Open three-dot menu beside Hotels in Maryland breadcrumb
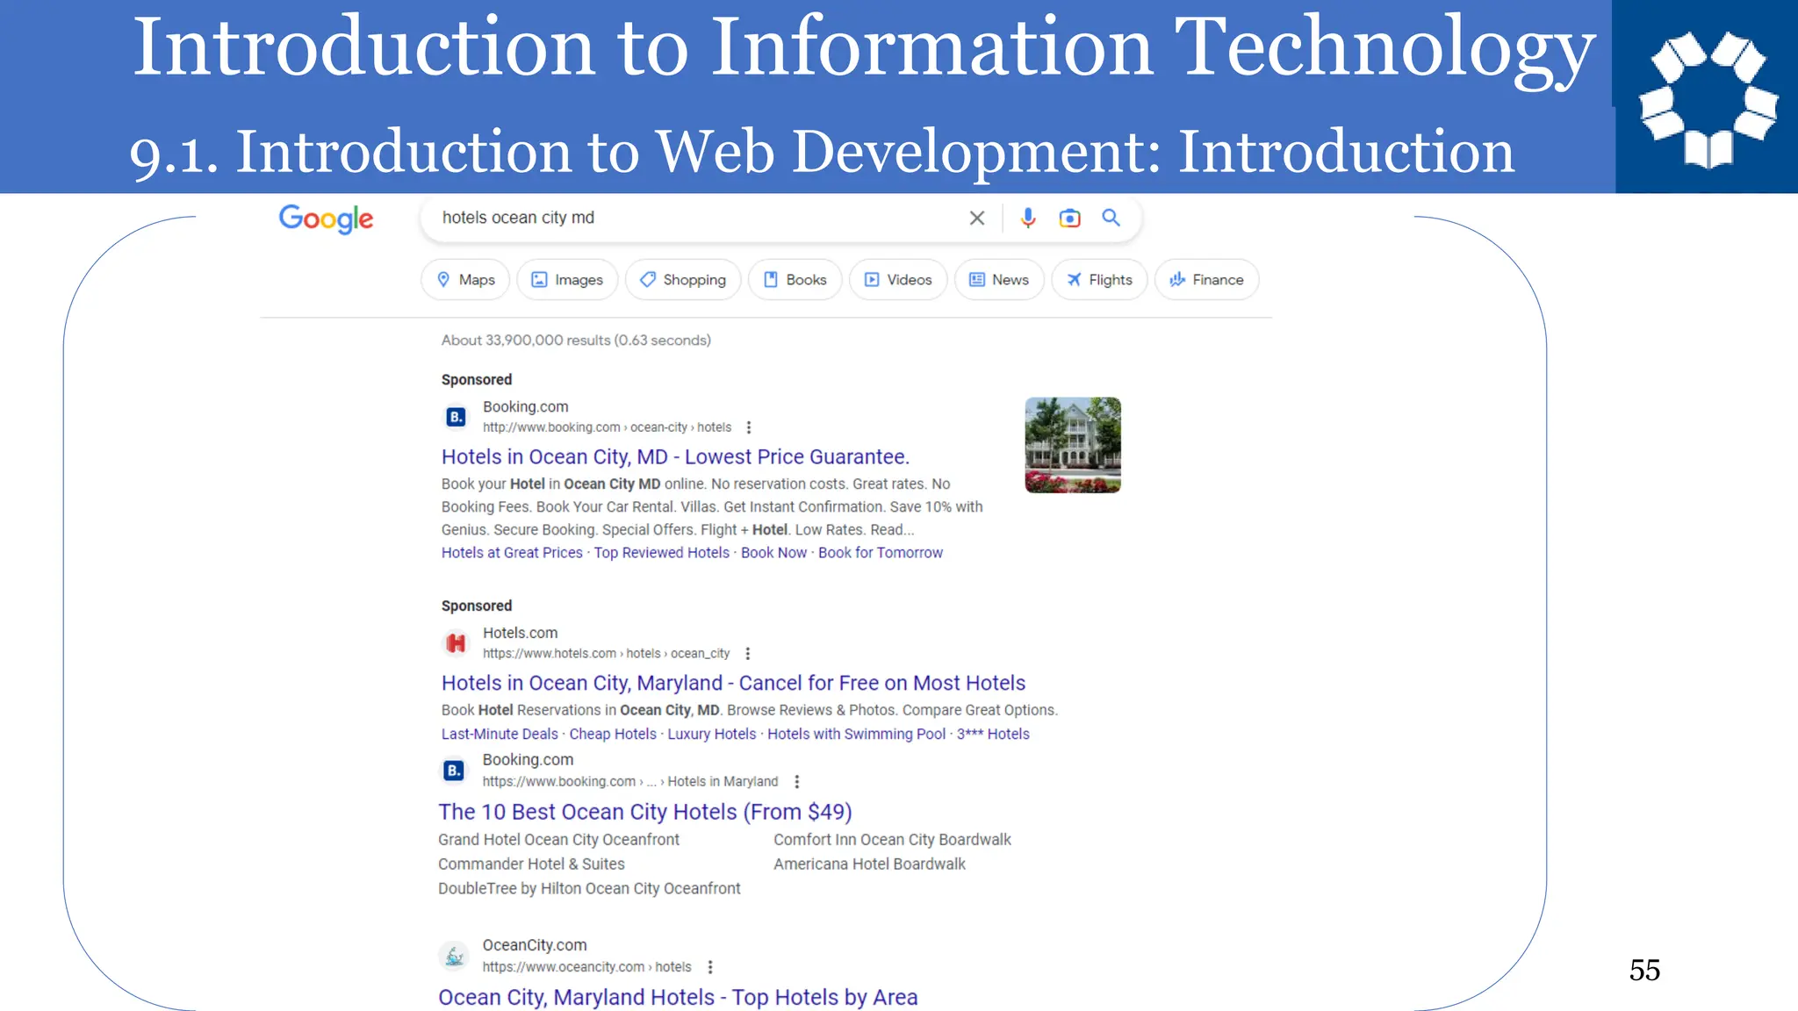1798x1011 pixels. point(797,782)
